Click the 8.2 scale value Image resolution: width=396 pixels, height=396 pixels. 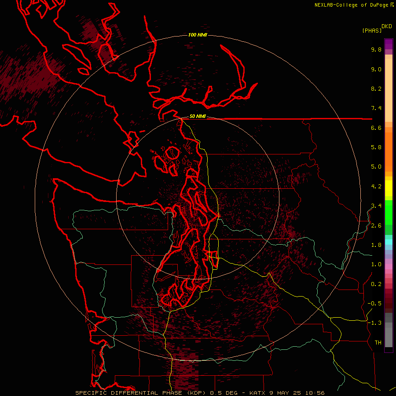tap(376, 88)
